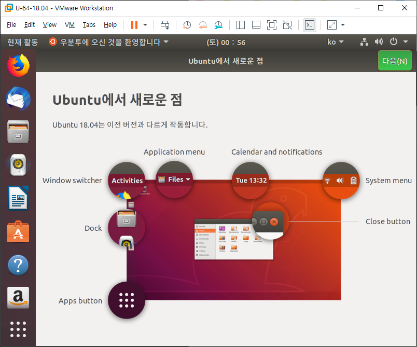417x347 pixels.
Task: Open the Help menu
Action: point(110,25)
